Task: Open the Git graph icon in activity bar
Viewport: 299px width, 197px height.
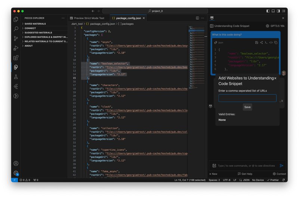Action: click(16, 96)
